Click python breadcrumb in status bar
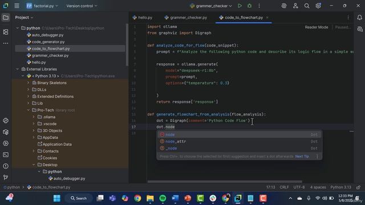365x205 pixels. [11, 187]
